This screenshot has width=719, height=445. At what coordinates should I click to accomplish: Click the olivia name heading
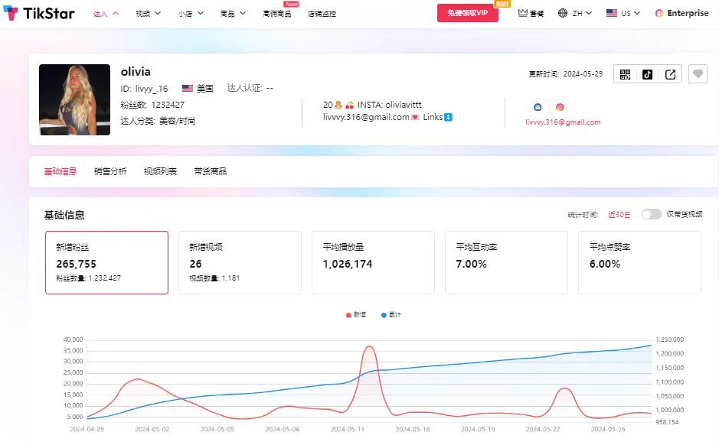pyautogui.click(x=136, y=71)
